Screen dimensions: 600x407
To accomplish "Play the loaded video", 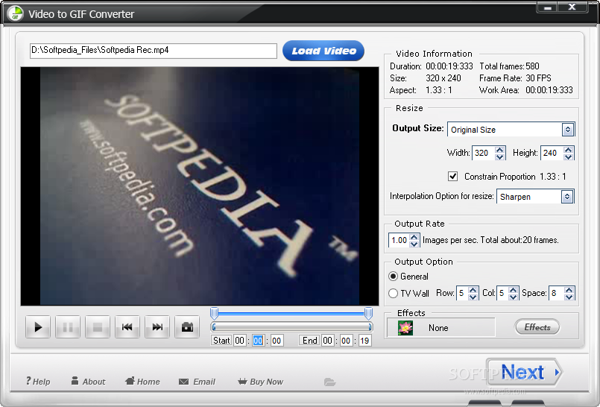I will (38, 327).
